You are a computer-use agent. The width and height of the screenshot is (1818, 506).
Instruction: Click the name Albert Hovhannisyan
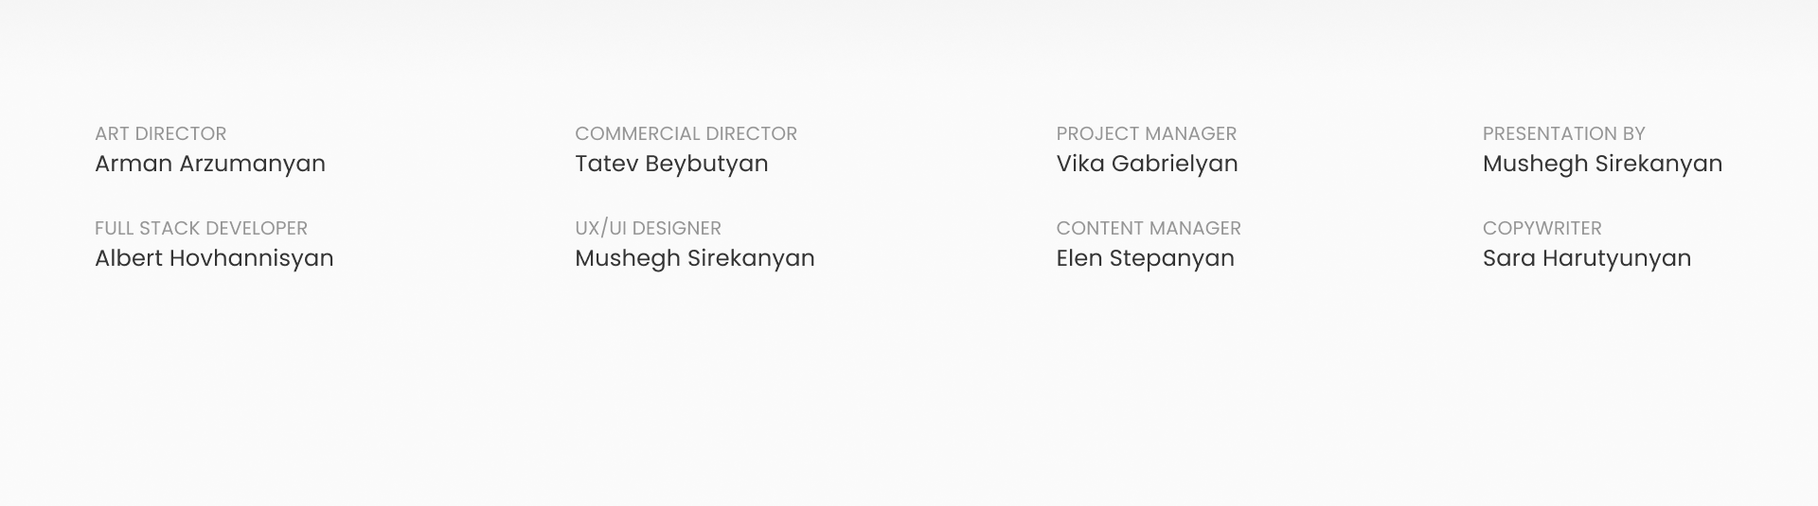[x=214, y=258]
